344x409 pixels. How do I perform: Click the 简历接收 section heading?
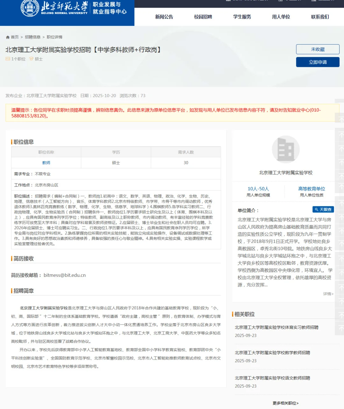24,259
